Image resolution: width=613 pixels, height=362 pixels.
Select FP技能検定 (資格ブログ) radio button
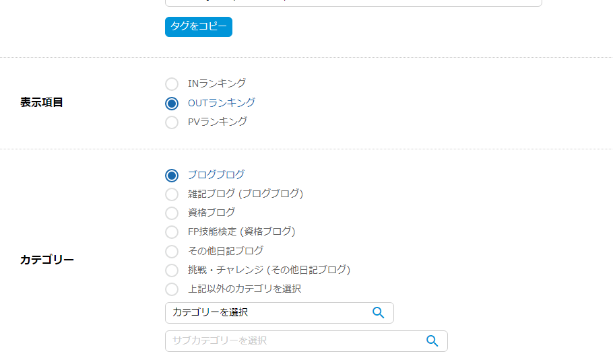tap(172, 232)
